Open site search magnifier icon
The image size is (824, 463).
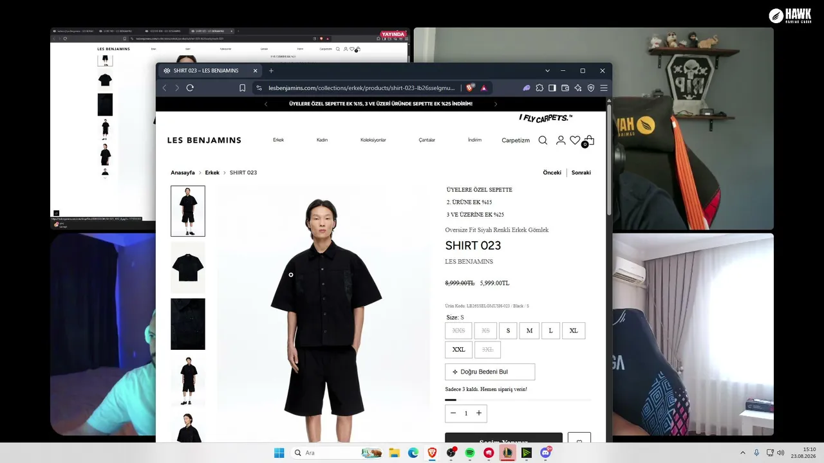pos(543,140)
